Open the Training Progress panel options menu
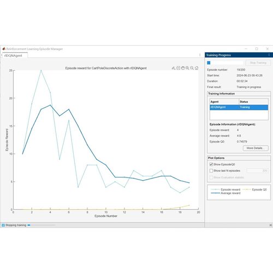 pos(269,55)
